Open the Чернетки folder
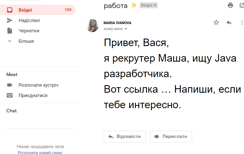The height and width of the screenshot is (154, 244). click(x=29, y=31)
